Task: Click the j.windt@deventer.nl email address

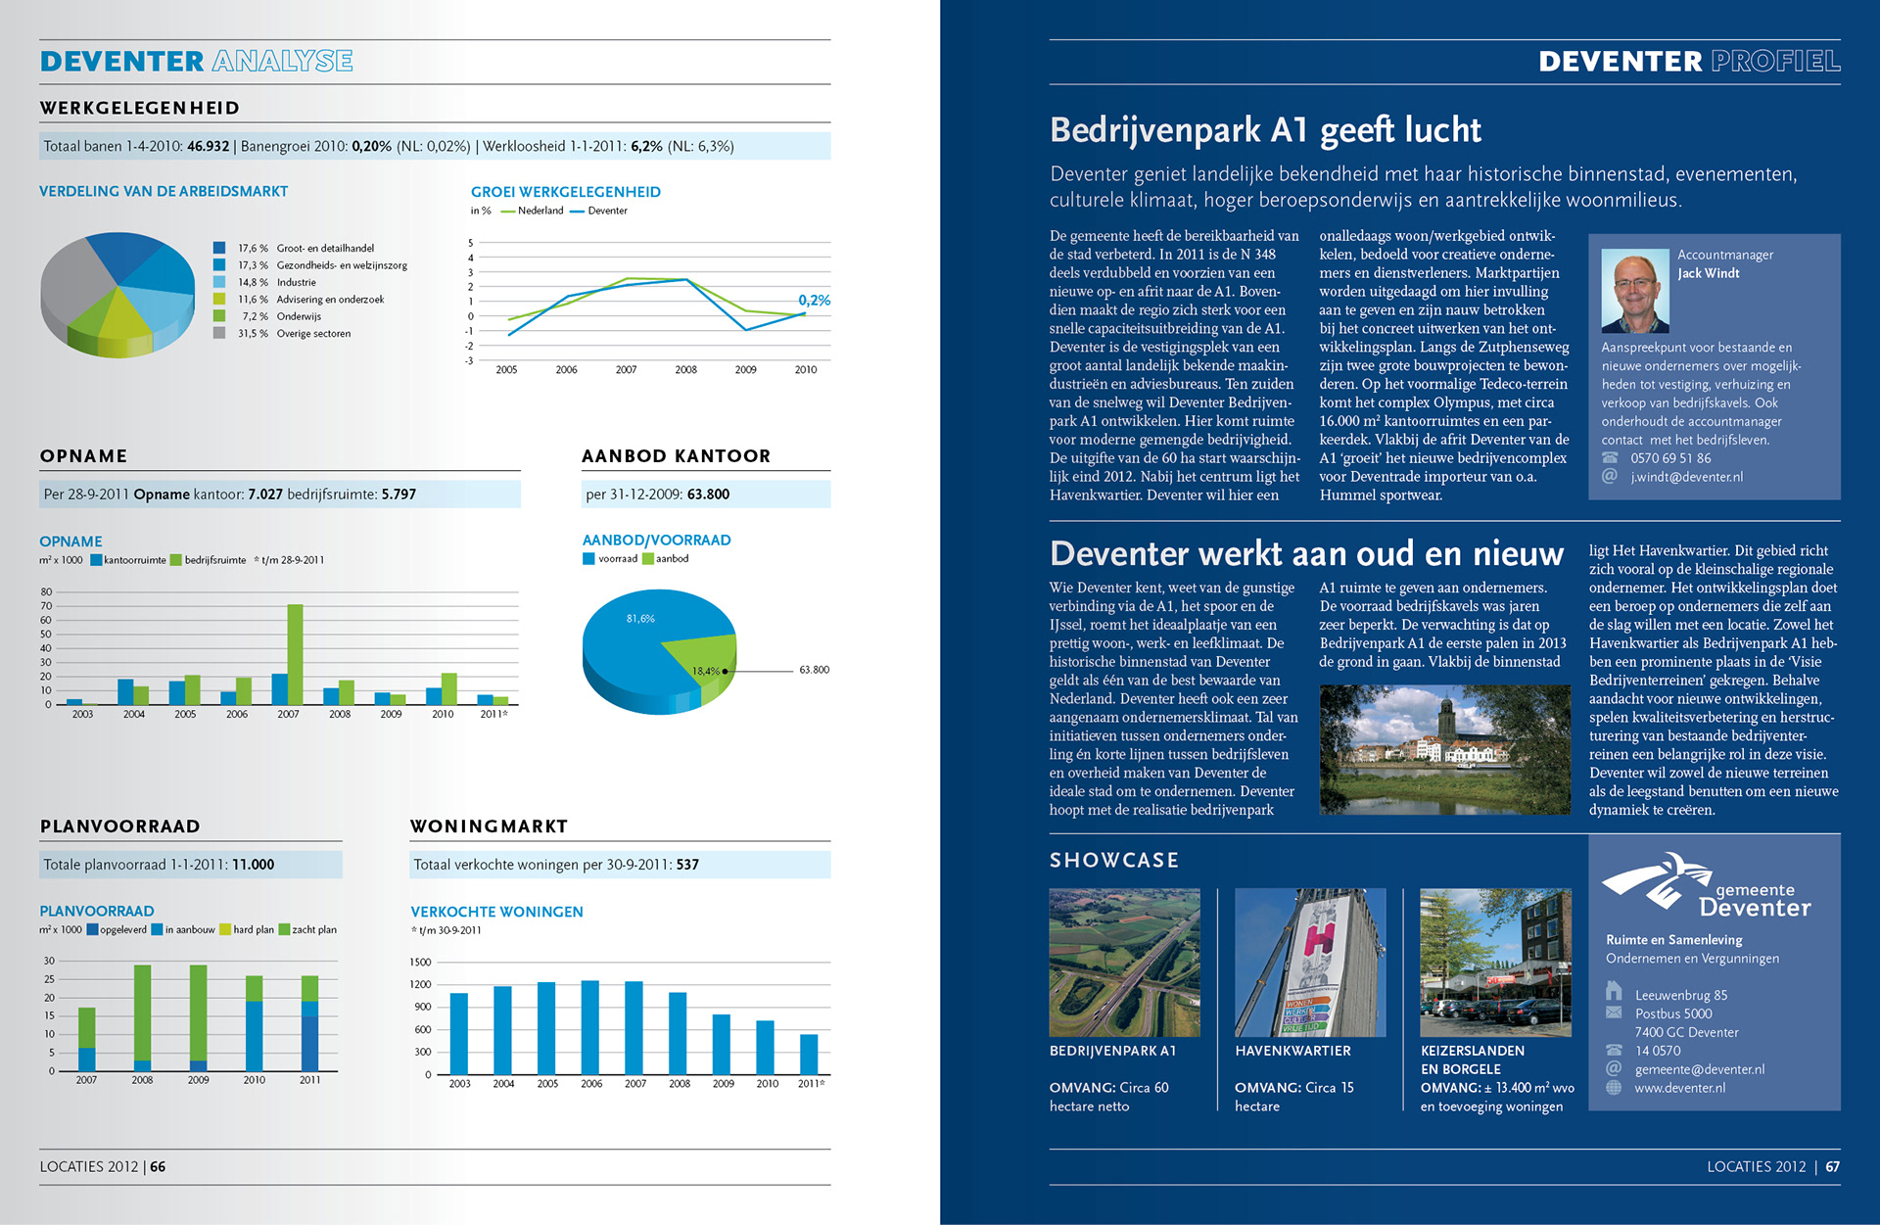Action: 1686,477
